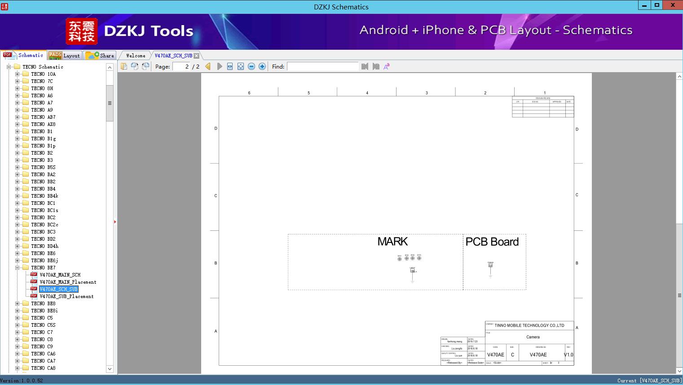This screenshot has height=385, width=683.
Task: Click the DZKJ logo icon in banner
Action: tap(81, 31)
